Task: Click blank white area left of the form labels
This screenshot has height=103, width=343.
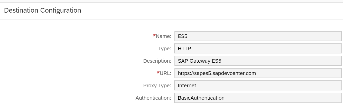Action: tap(64, 64)
